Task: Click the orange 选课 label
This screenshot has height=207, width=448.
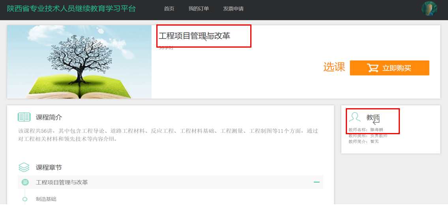Action: (x=334, y=67)
